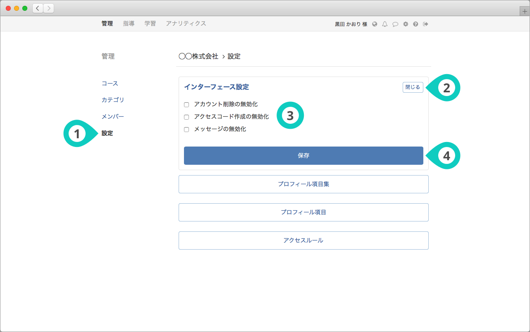The image size is (530, 332).
Task: Click the globe language icon
Action: coord(375,24)
